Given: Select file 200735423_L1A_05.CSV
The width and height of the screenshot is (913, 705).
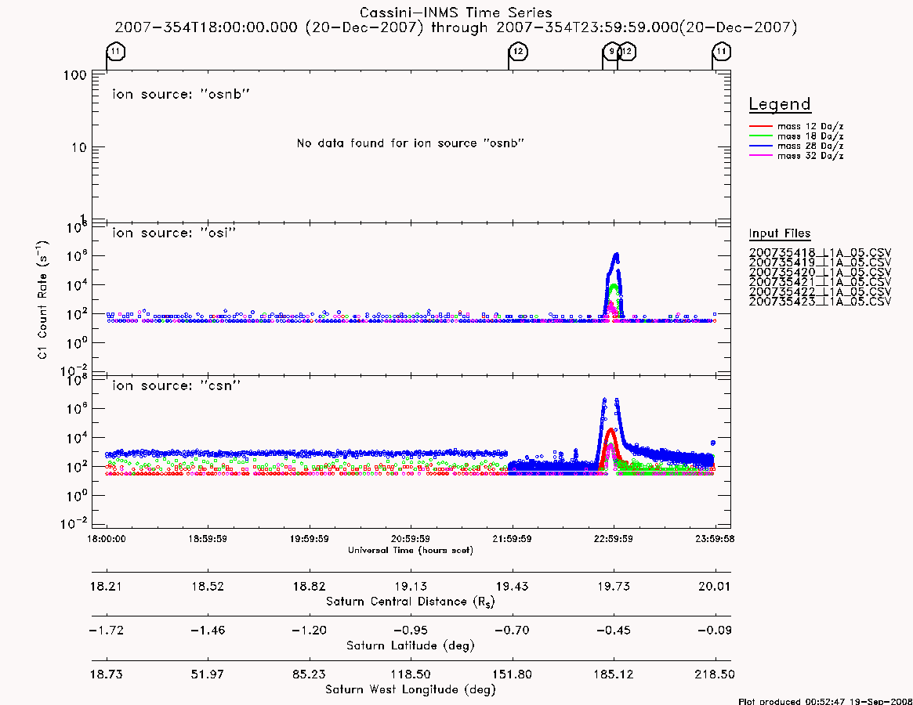Looking at the screenshot, I should [820, 302].
